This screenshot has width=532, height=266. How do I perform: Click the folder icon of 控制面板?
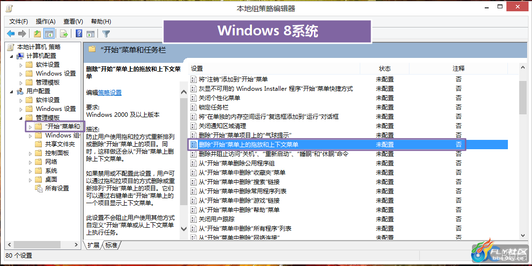coord(39,153)
